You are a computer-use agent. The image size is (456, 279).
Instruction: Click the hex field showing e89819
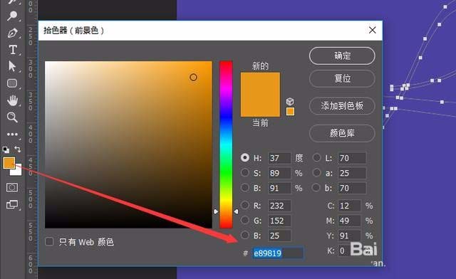tap(278, 253)
